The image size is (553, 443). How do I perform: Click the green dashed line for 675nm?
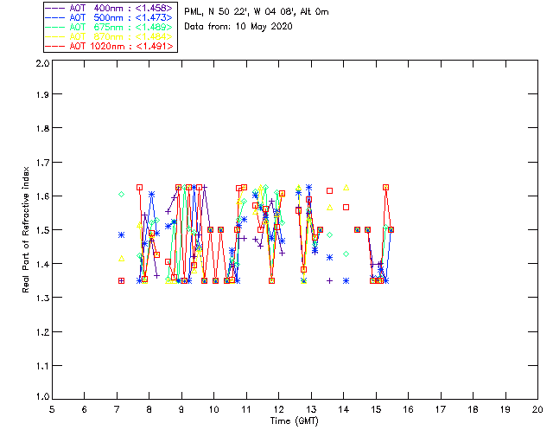[x=55, y=27]
